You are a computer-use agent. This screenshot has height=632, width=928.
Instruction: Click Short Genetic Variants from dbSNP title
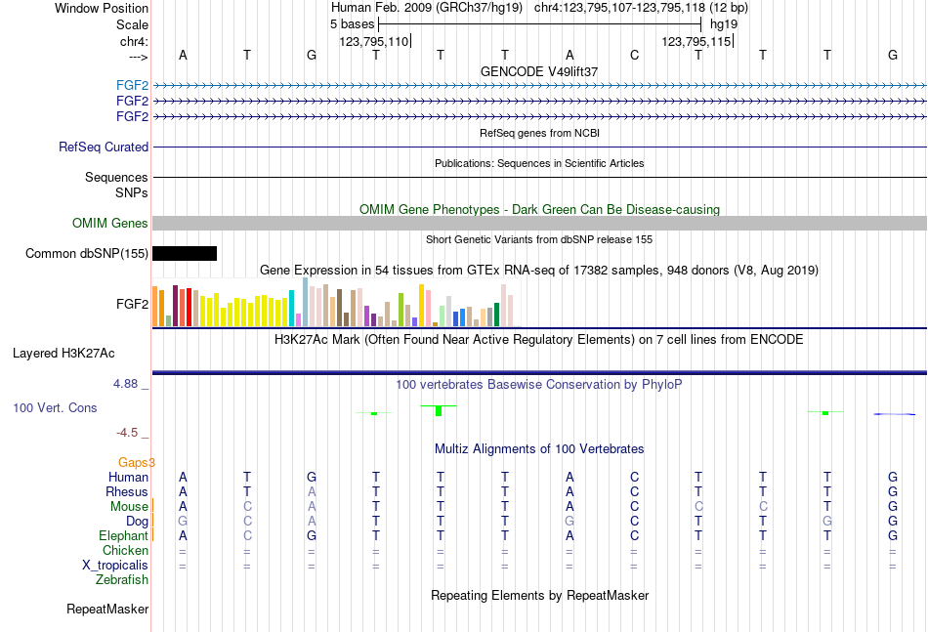(x=539, y=239)
